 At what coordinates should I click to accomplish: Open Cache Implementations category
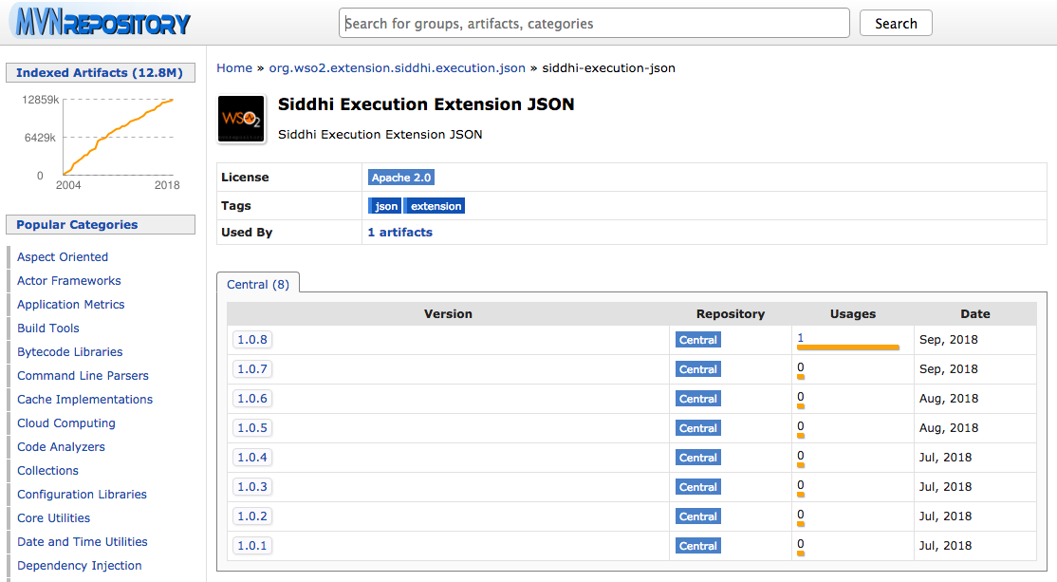85,400
